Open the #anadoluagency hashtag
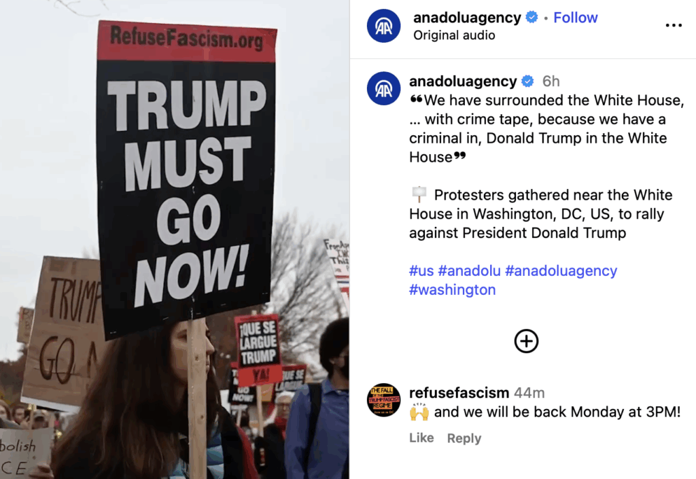 (561, 270)
